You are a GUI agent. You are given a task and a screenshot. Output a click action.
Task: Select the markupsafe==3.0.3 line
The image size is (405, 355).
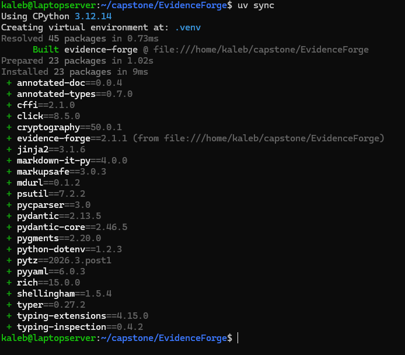coord(57,172)
